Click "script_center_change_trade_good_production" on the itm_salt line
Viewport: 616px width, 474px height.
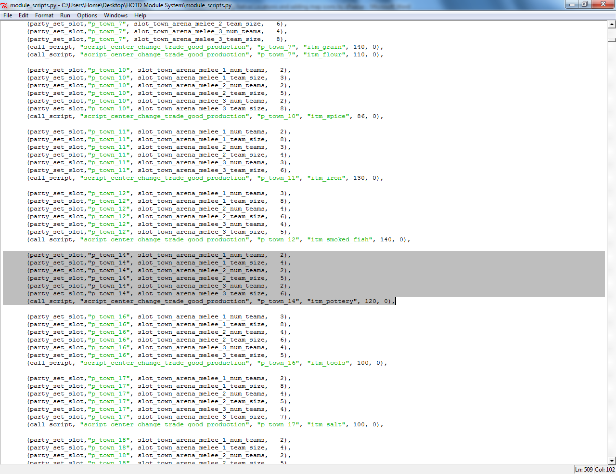click(x=165, y=425)
